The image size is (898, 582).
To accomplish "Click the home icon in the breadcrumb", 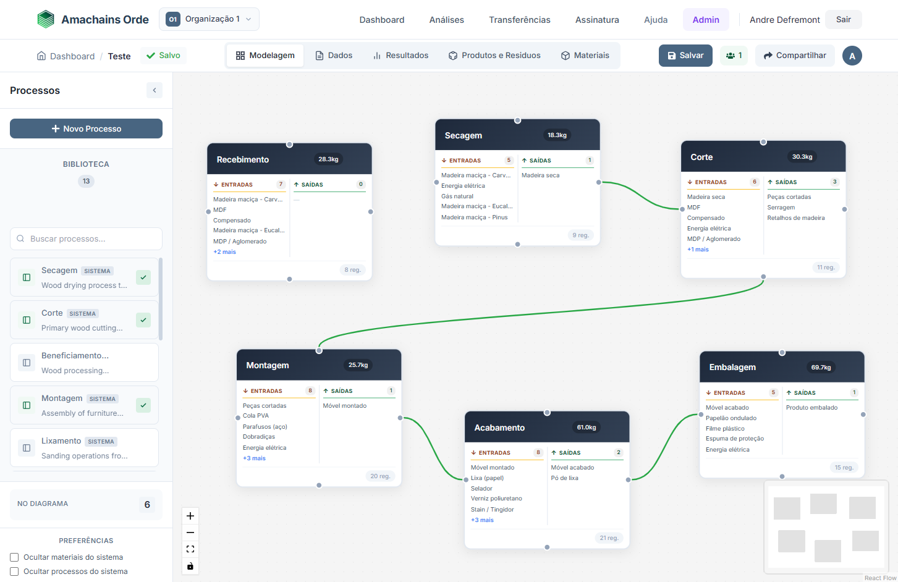I will (x=41, y=56).
